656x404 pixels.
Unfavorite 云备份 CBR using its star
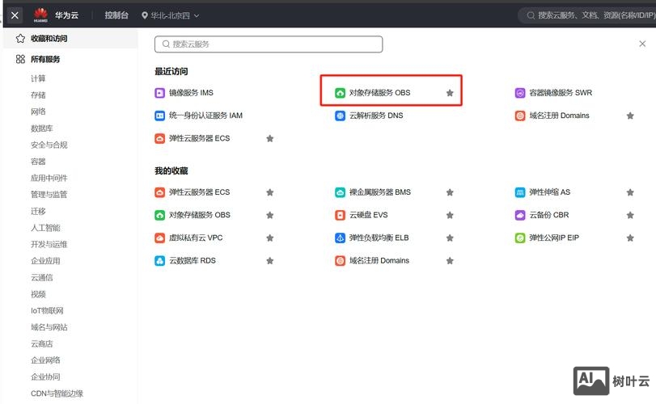[629, 215]
